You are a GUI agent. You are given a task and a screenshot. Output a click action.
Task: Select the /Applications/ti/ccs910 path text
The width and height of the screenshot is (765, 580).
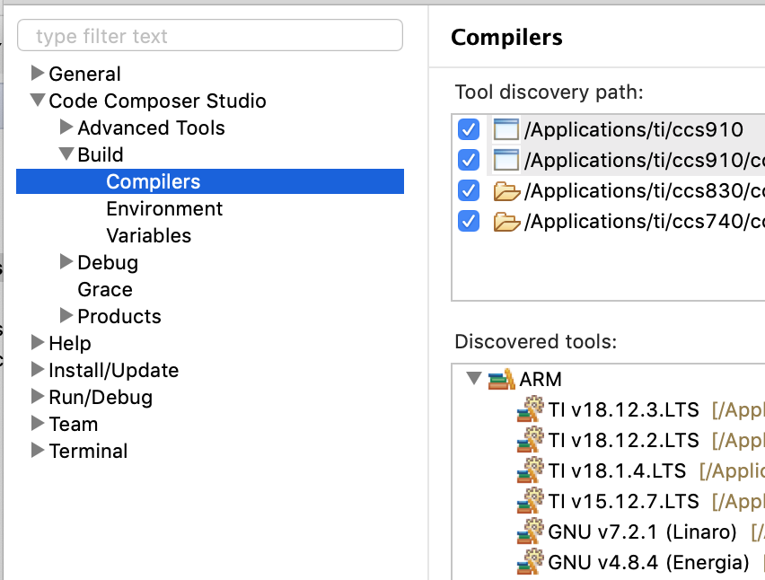click(x=634, y=130)
